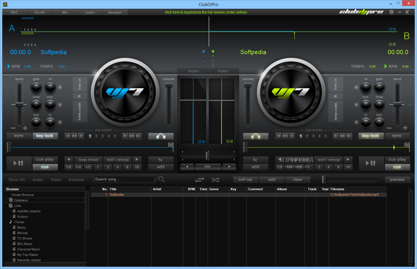
Task: Open History list
Action: pos(22,217)
